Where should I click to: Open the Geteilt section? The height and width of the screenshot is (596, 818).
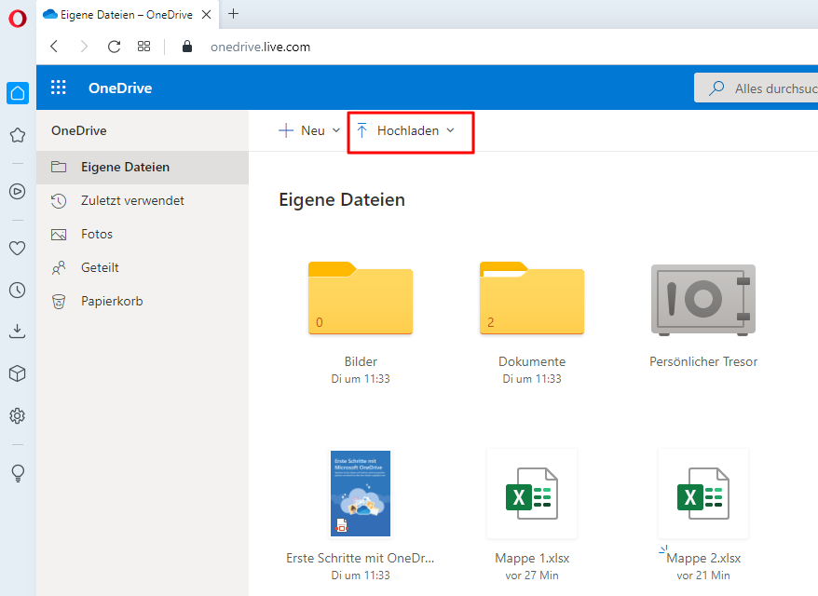100,267
